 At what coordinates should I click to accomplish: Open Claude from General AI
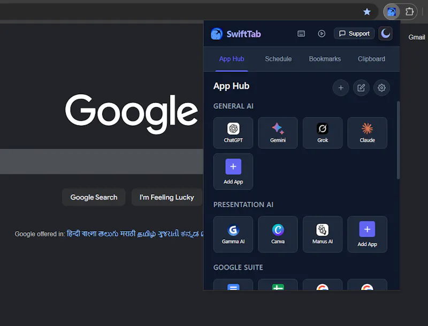(x=367, y=133)
